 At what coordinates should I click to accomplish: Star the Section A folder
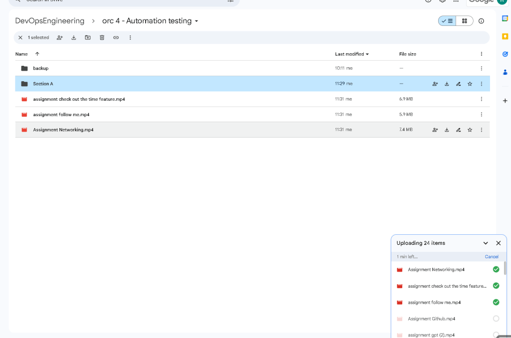(470, 84)
